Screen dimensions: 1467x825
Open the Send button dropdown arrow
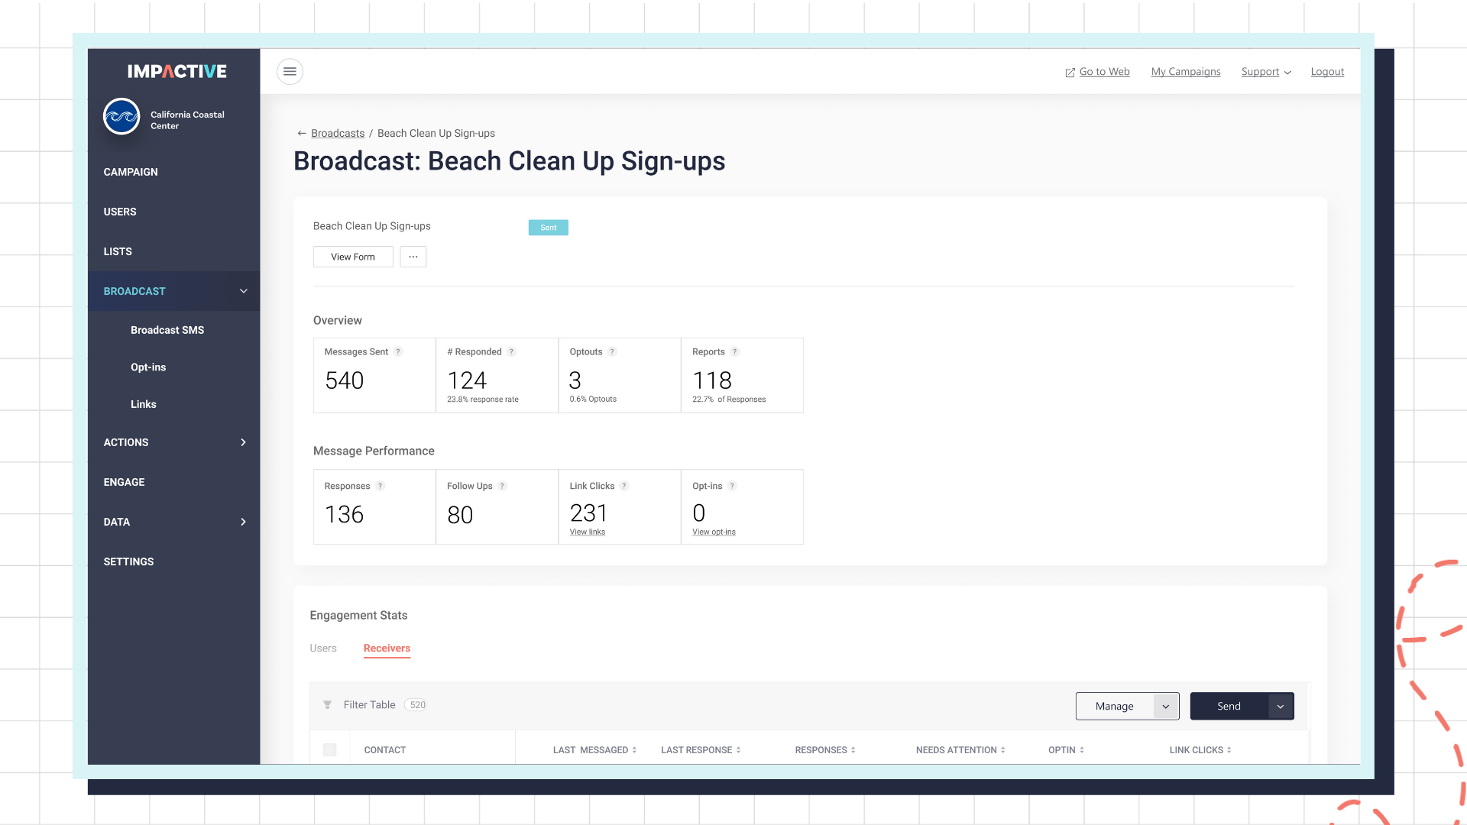pos(1280,706)
